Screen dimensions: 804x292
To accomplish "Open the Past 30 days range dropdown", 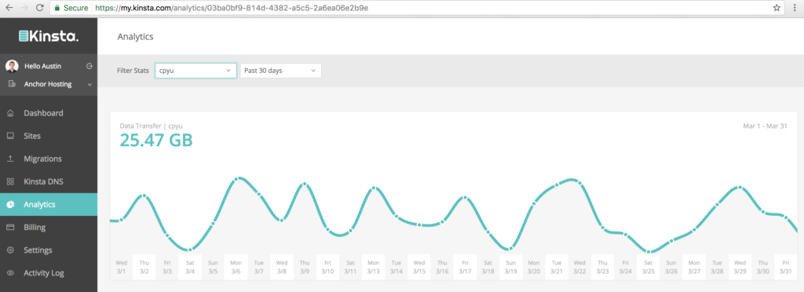I will coord(280,71).
